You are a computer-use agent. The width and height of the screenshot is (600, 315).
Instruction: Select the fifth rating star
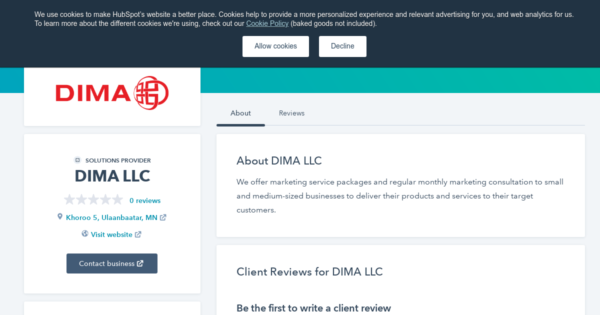117,199
